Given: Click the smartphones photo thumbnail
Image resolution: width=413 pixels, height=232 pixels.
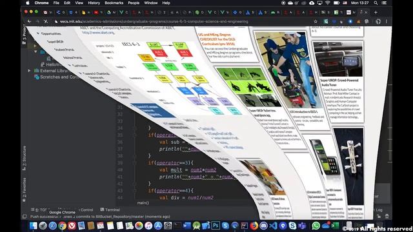Looking at the screenshot, I should click(324, 157).
